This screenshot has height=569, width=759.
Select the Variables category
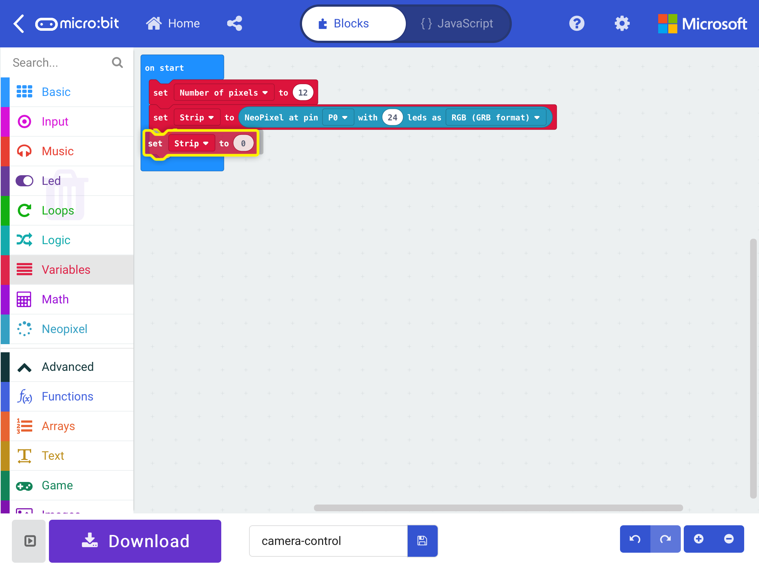66,270
